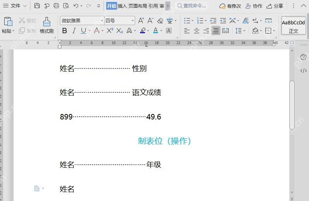Screen dimensions: 309x201
Task: Click the character border A icon
Action: (x=169, y=31)
